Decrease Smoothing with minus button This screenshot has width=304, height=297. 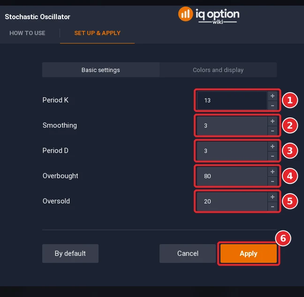pyautogui.click(x=273, y=131)
